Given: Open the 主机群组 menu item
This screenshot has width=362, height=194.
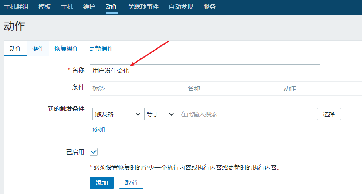Looking at the screenshot, I should point(16,7).
